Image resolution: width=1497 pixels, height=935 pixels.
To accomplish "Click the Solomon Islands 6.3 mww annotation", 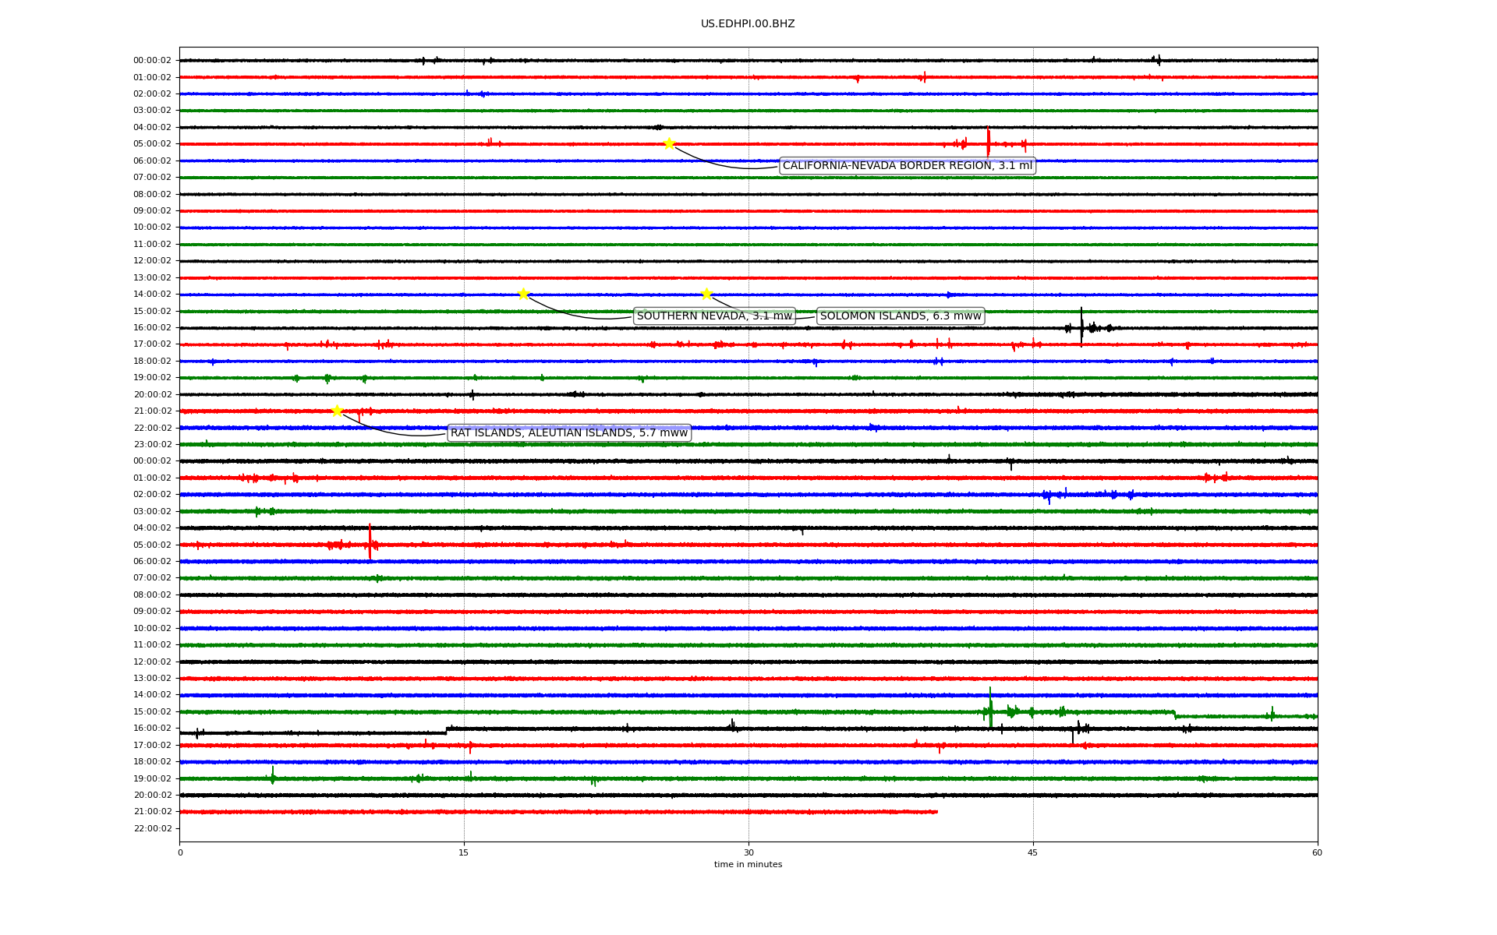I will point(901,316).
